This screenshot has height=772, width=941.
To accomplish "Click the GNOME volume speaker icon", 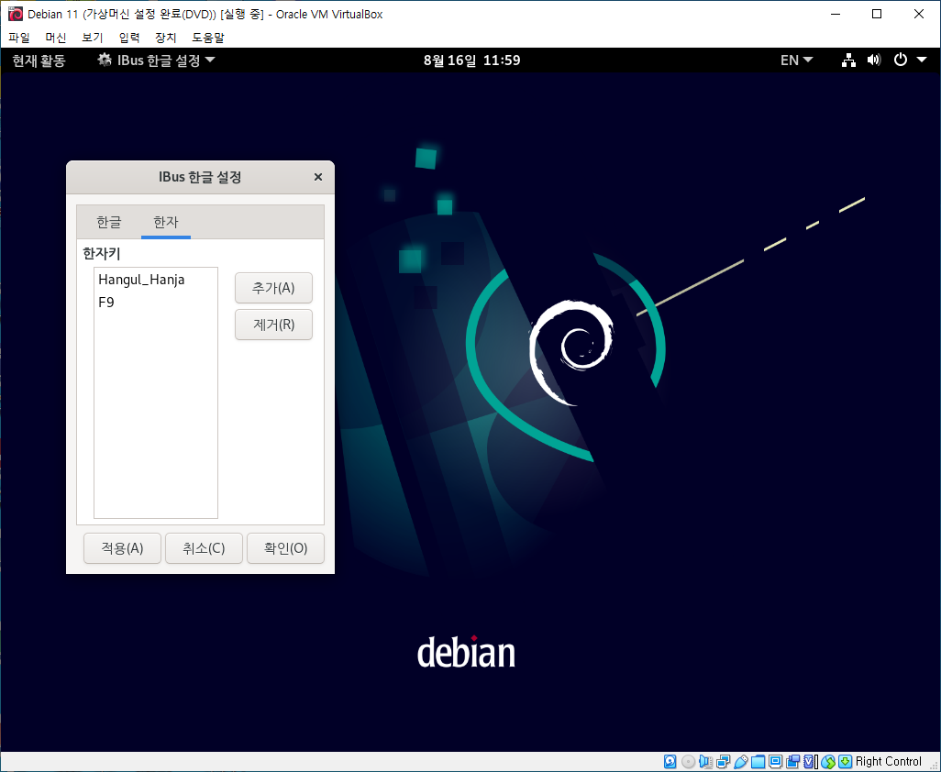I will pyautogui.click(x=874, y=60).
